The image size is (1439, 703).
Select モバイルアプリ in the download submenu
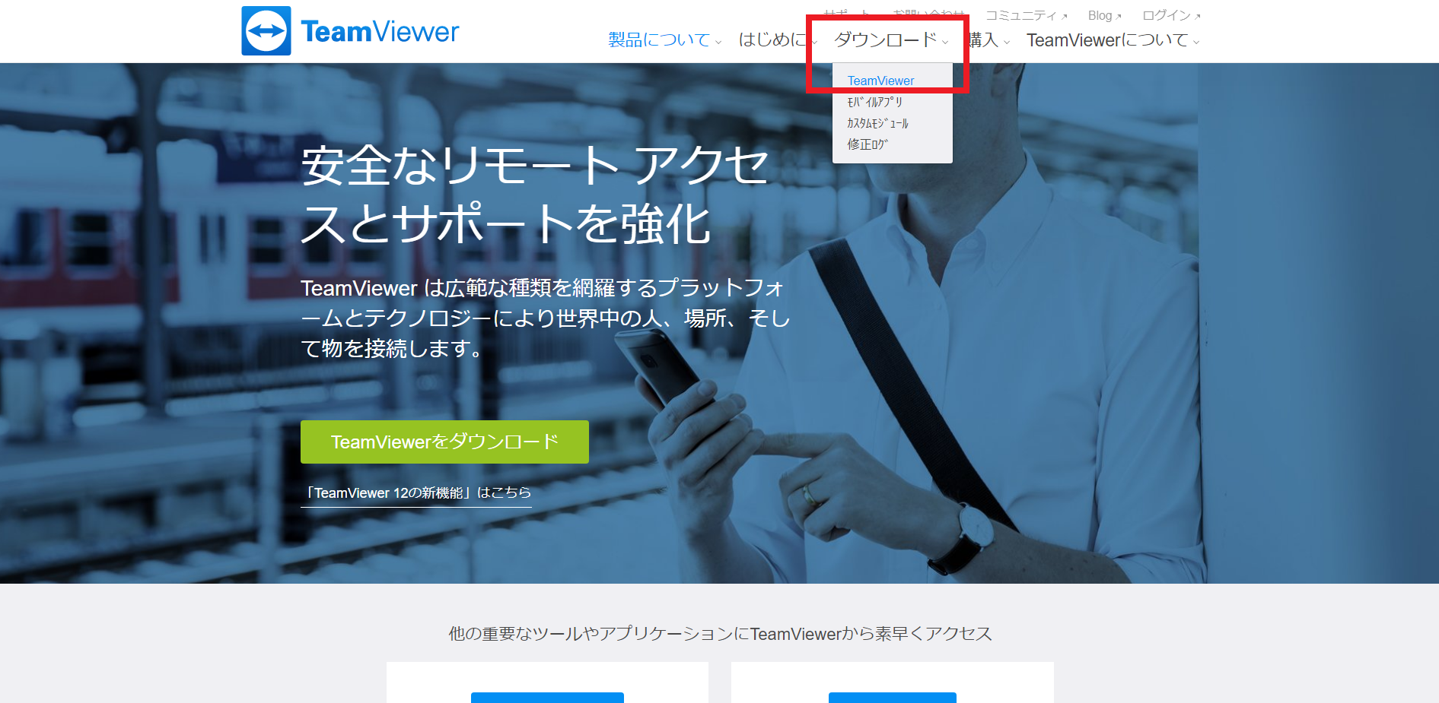pos(874,102)
